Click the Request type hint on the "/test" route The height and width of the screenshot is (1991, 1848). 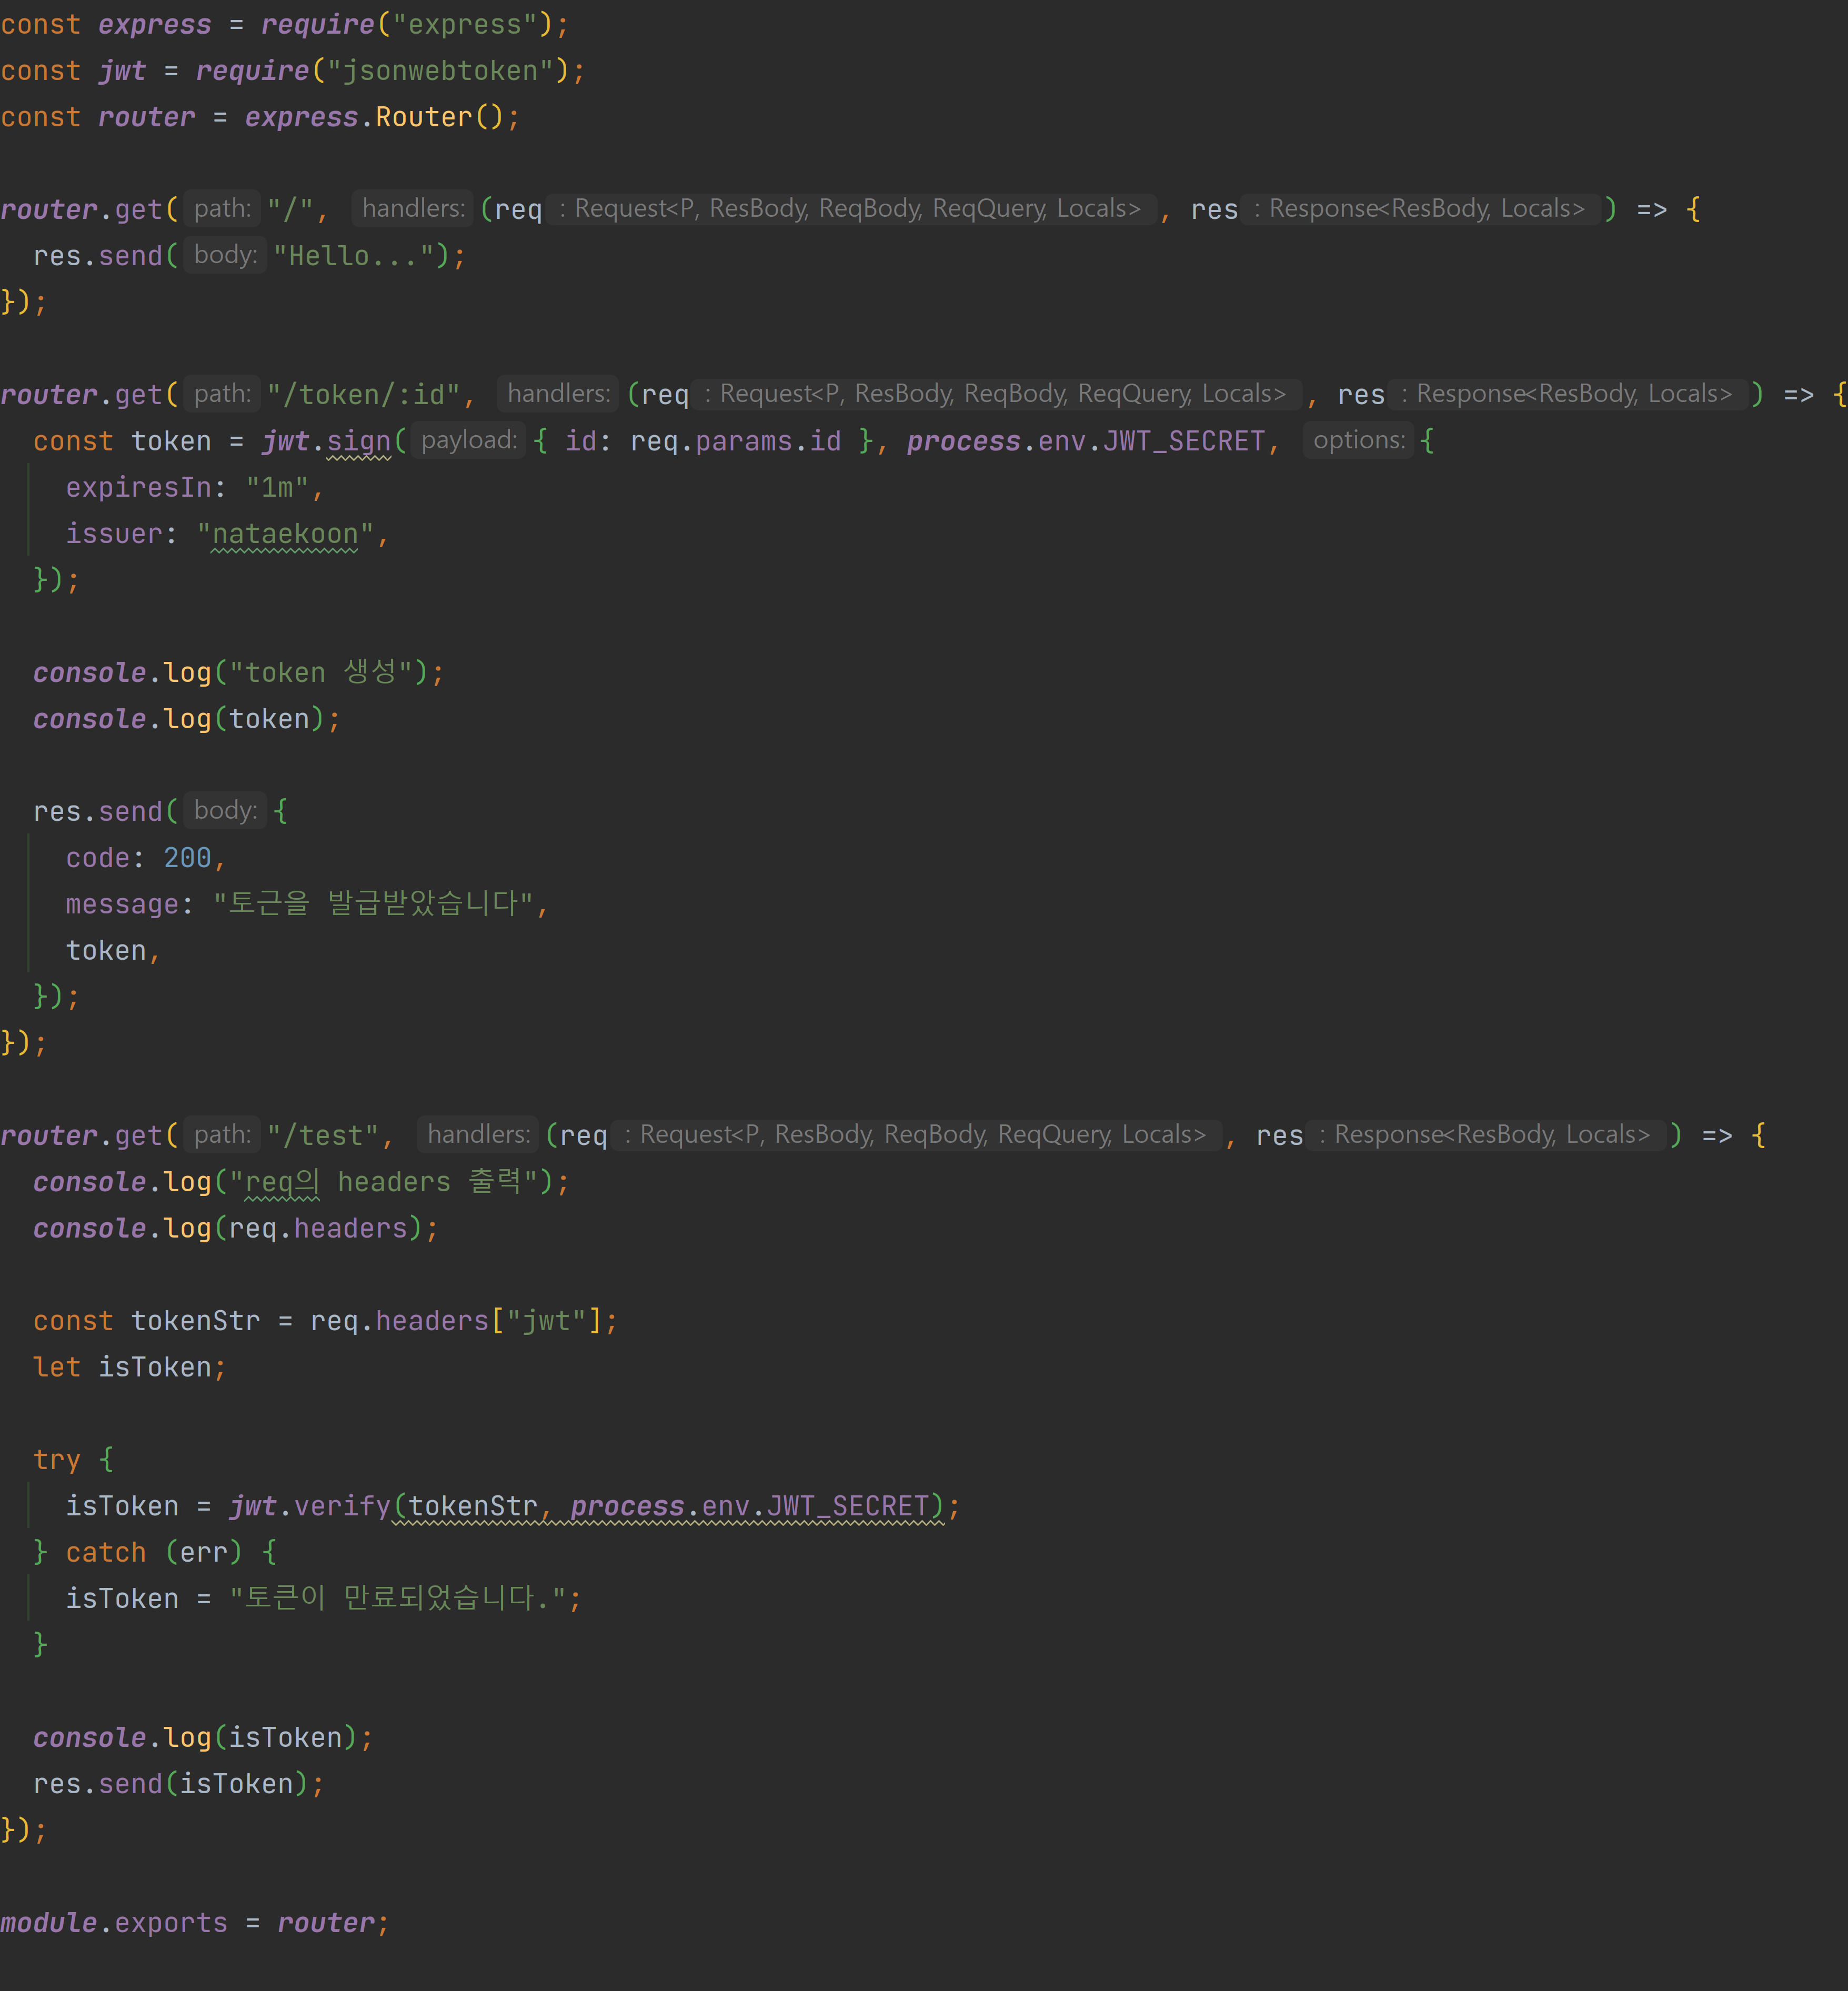[916, 1135]
